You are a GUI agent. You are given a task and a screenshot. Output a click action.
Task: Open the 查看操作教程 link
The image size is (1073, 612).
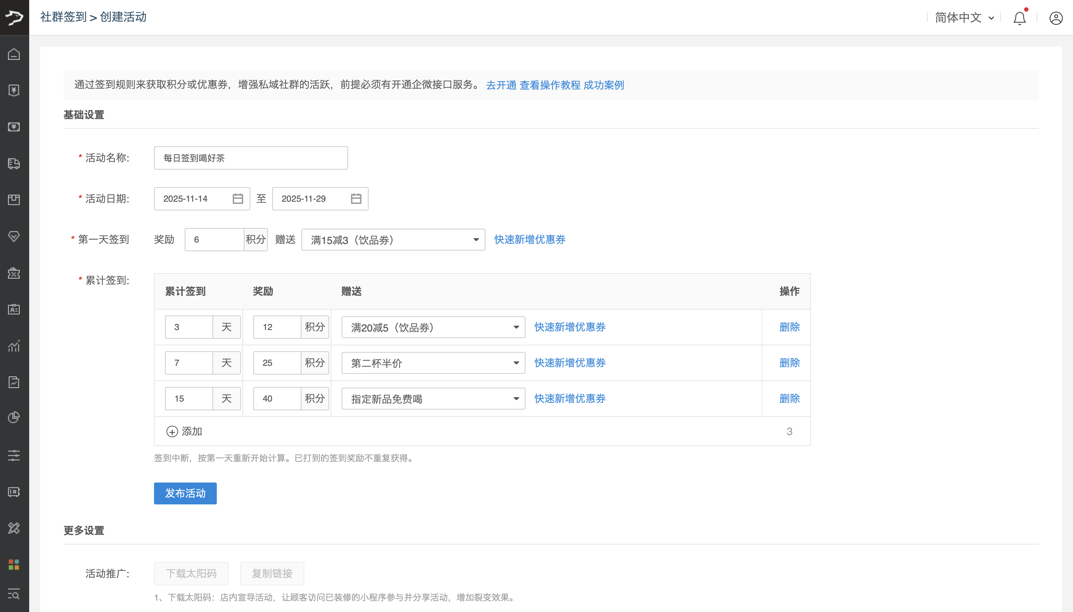(x=550, y=85)
